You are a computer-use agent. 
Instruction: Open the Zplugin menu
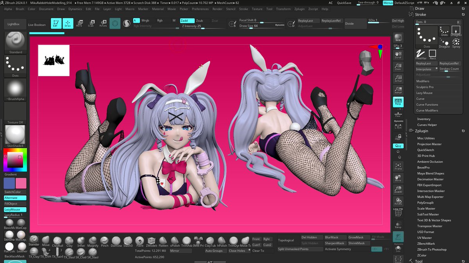pyautogui.click(x=299, y=9)
